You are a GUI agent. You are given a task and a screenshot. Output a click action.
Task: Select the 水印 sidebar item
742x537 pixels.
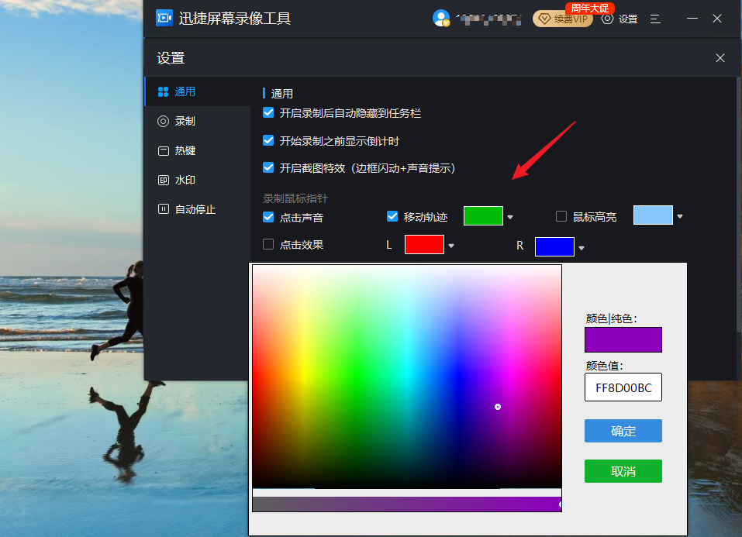pos(185,180)
